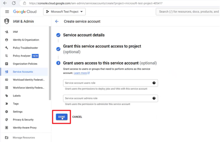Click the lock icon in address bar
Viewport: 224px width, 142px height.
click(x=25, y=3)
